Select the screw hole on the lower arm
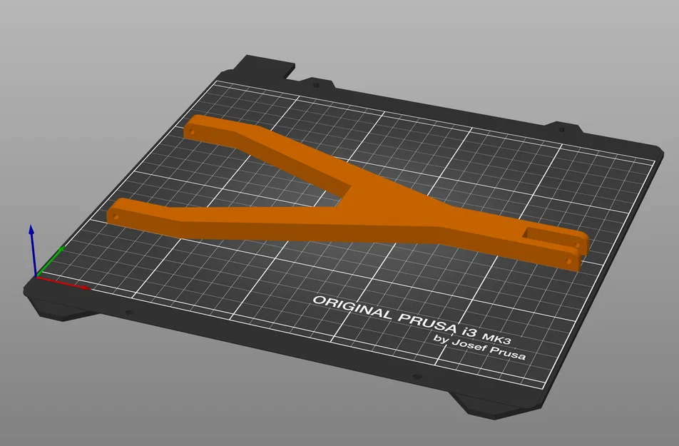Image resolution: width=679 pixels, height=446 pixels. (x=116, y=215)
